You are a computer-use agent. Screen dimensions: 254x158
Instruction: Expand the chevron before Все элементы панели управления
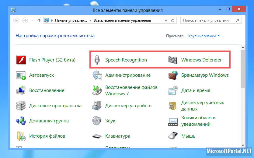coord(90,20)
